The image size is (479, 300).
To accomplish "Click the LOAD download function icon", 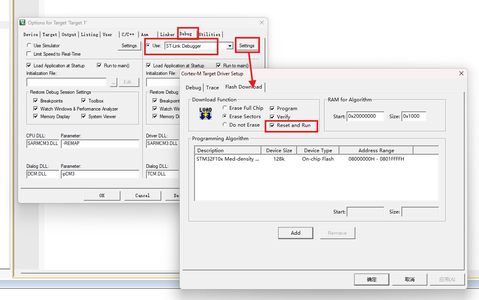I will 205,113.
